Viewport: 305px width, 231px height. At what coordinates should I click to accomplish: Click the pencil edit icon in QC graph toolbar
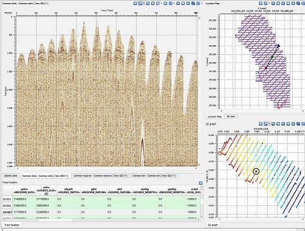coord(298,124)
